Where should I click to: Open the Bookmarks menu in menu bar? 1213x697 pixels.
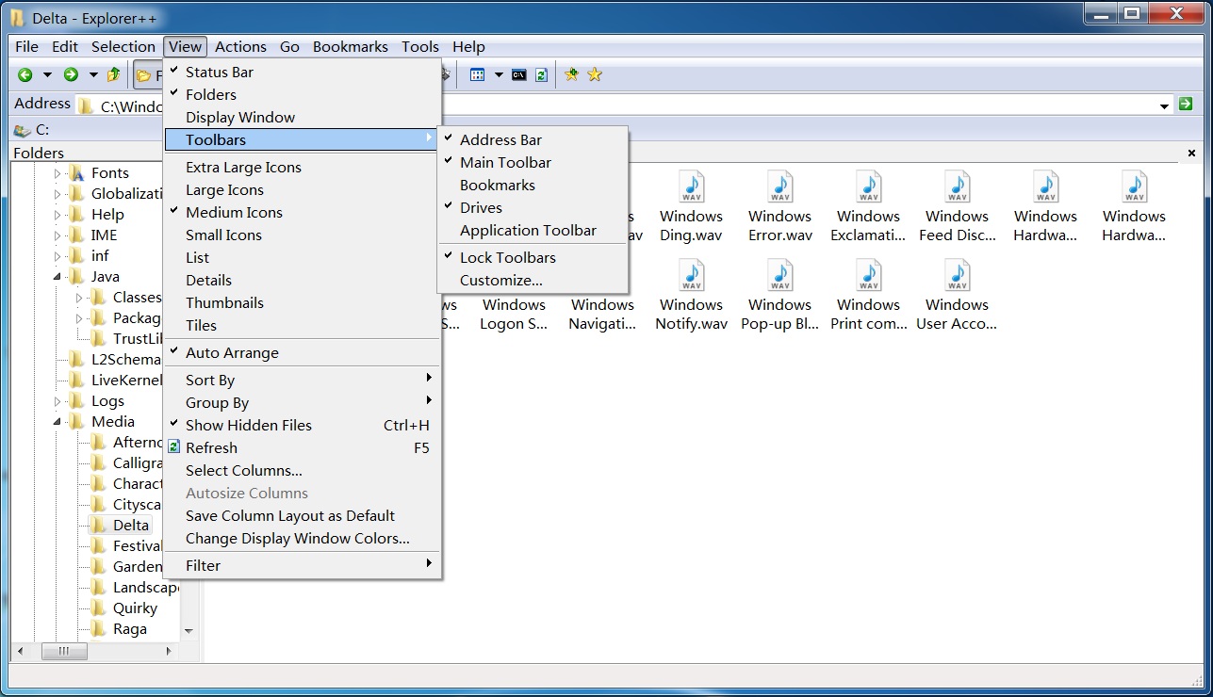350,47
